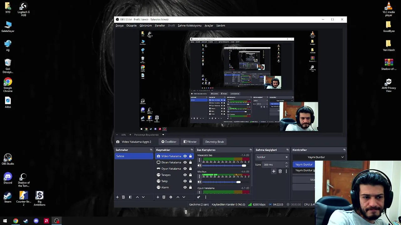Hide Takip source eye icon
The width and height of the screenshot is (401, 225).
[x=185, y=181]
